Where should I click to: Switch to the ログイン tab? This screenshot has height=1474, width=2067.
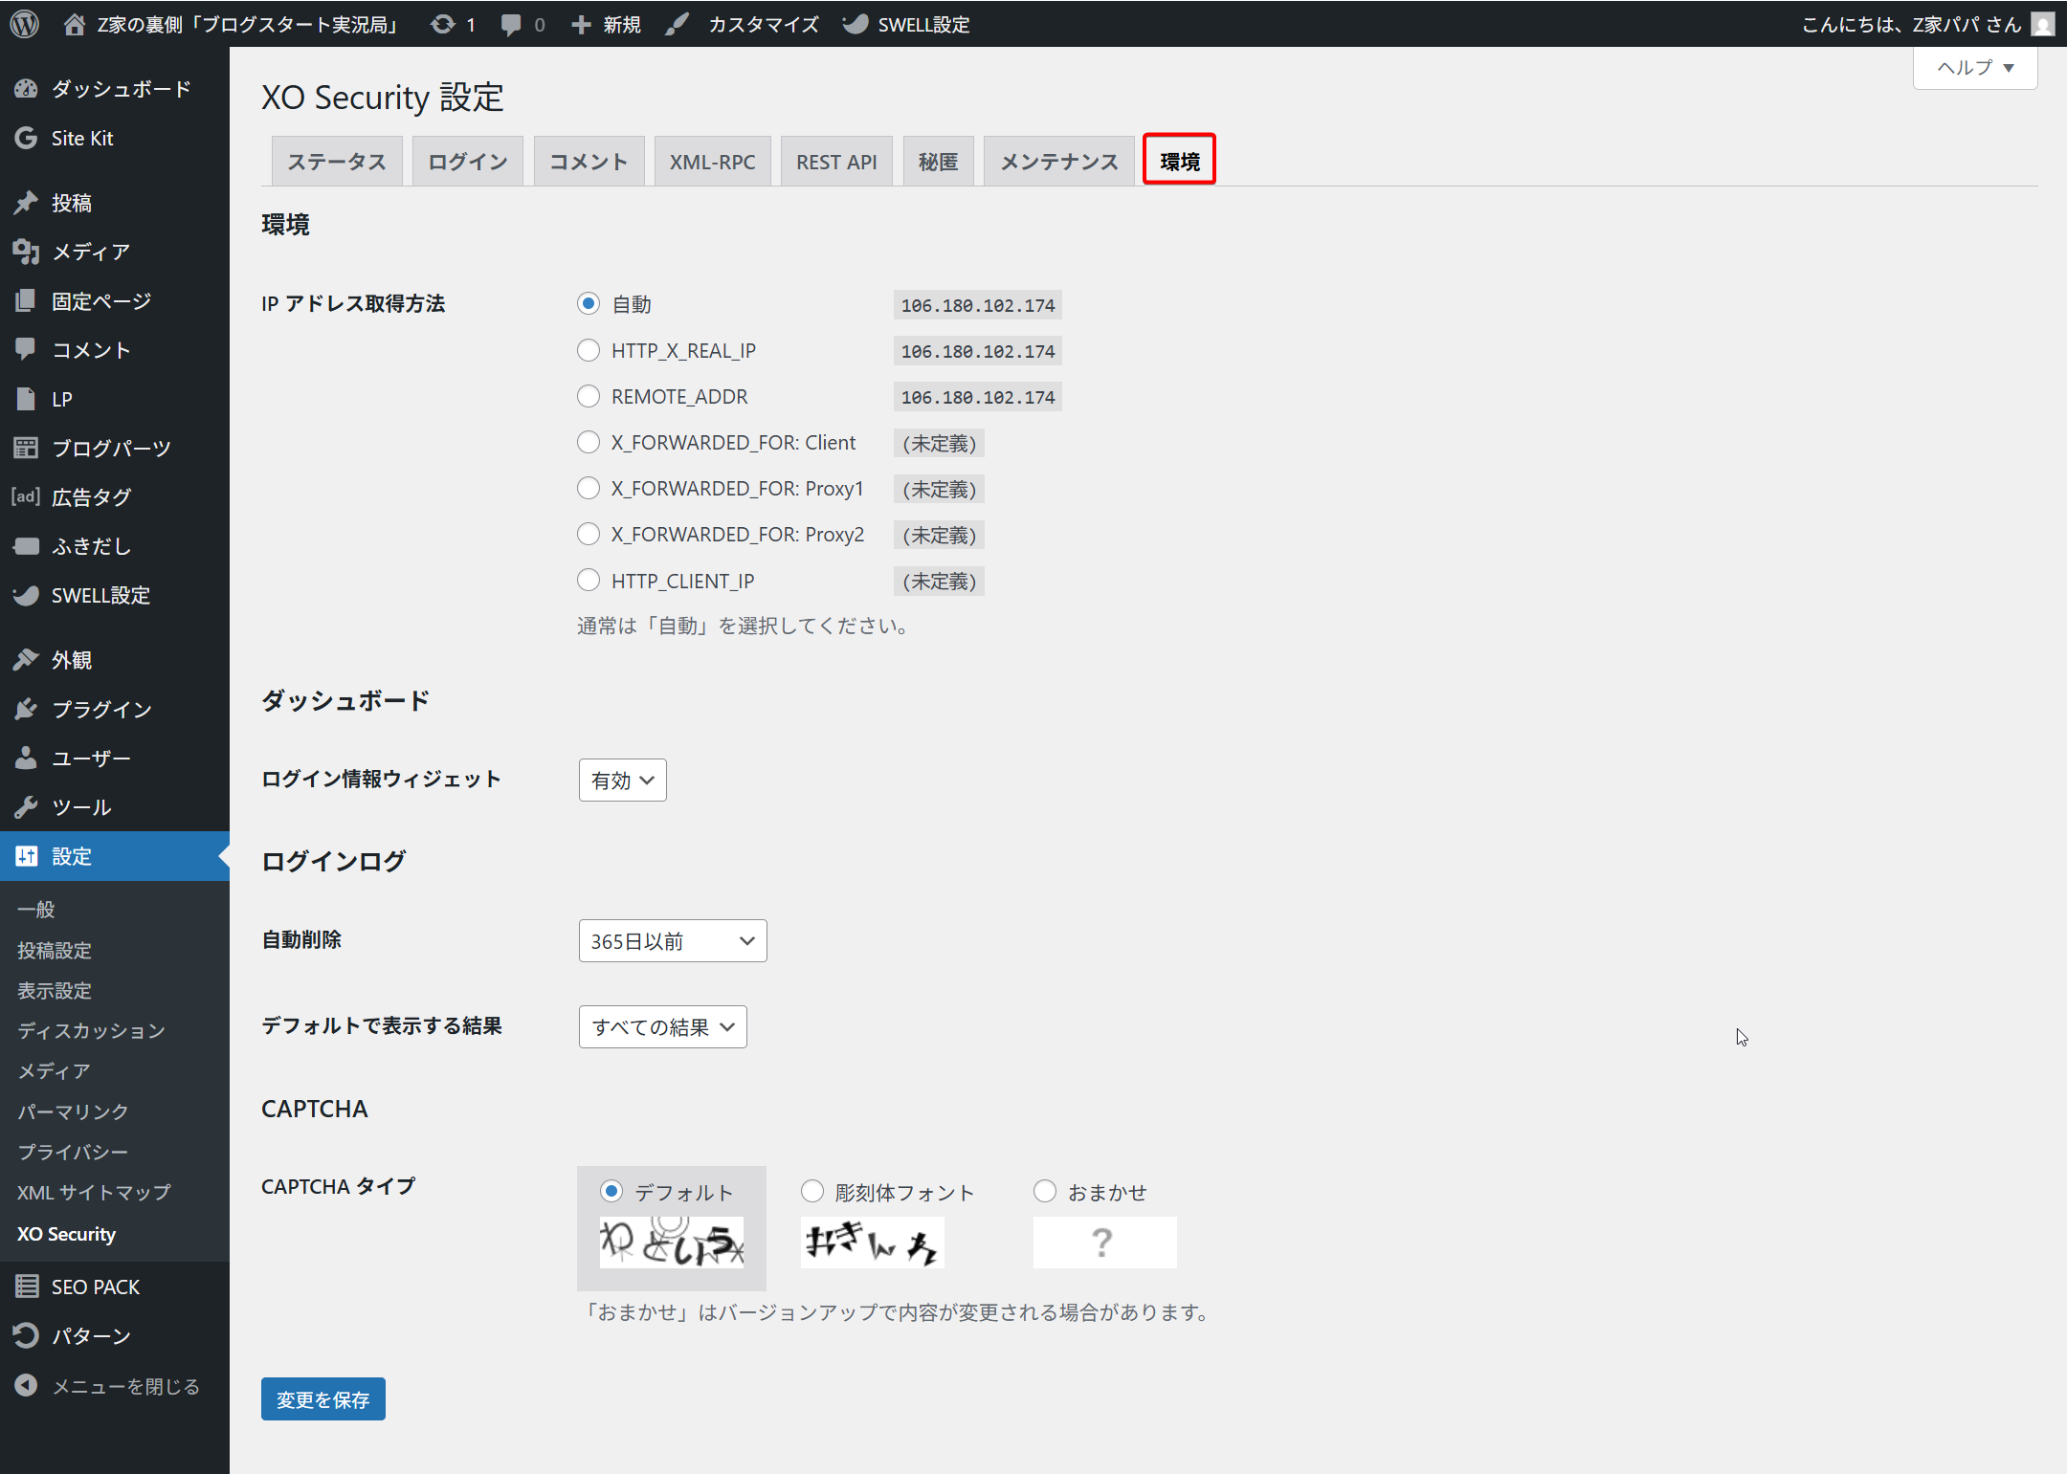click(468, 162)
